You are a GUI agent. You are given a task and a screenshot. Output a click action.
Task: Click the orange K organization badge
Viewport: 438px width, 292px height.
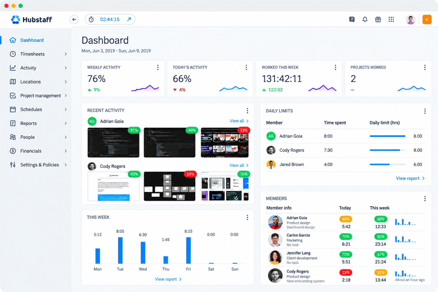click(427, 20)
